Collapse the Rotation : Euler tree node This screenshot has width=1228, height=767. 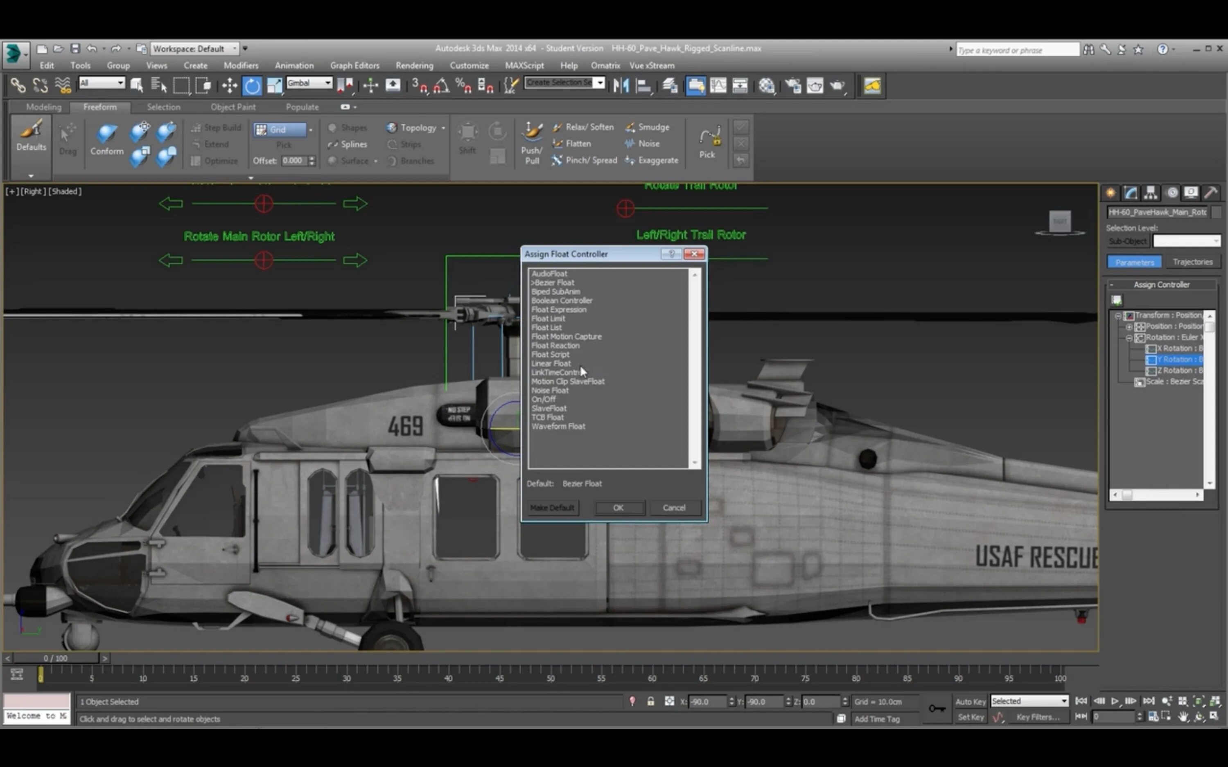pyautogui.click(x=1130, y=338)
